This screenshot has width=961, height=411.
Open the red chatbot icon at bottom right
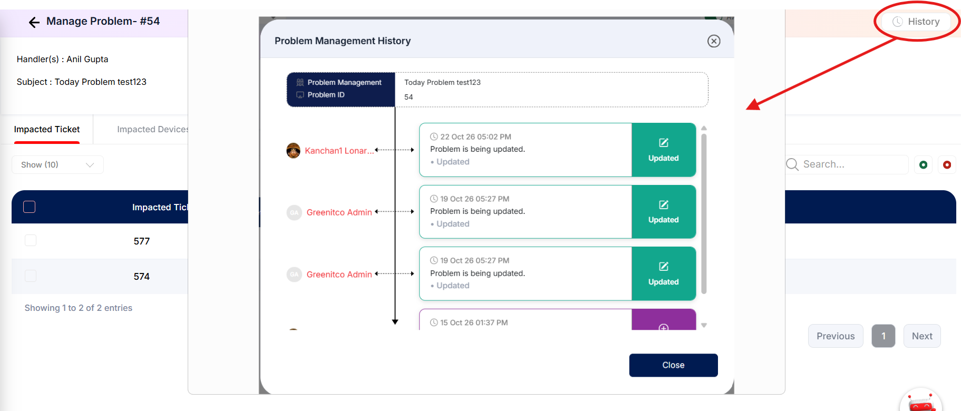921,402
